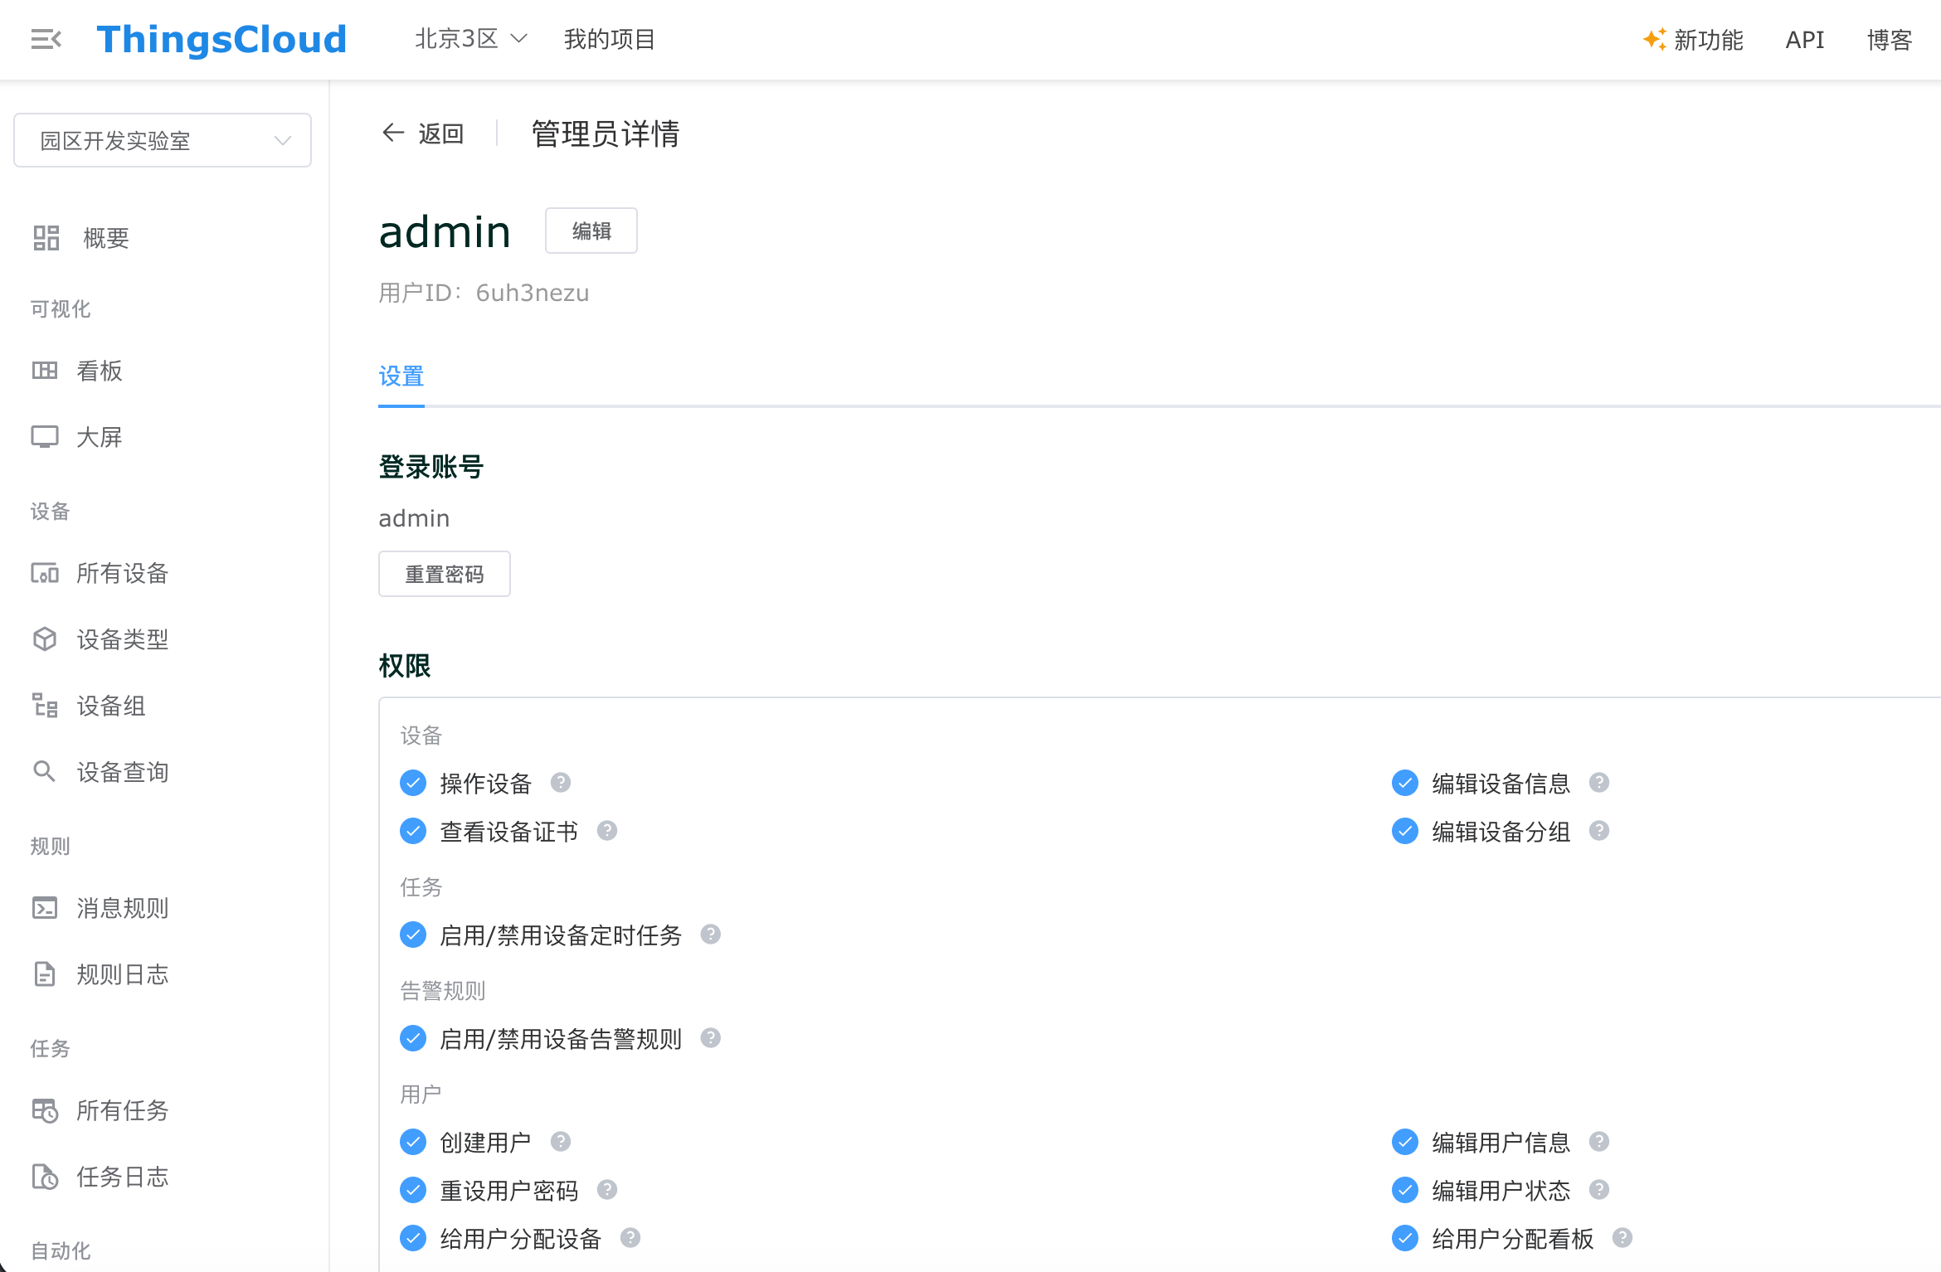Select the 设备类型 cube icon

coord(45,639)
